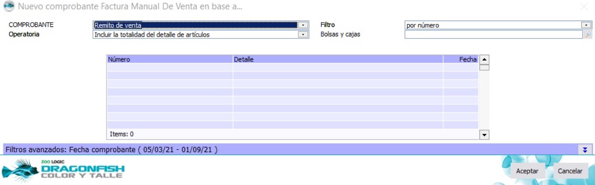Sort by the Número column header
The height and width of the screenshot is (185, 595).
170,59
